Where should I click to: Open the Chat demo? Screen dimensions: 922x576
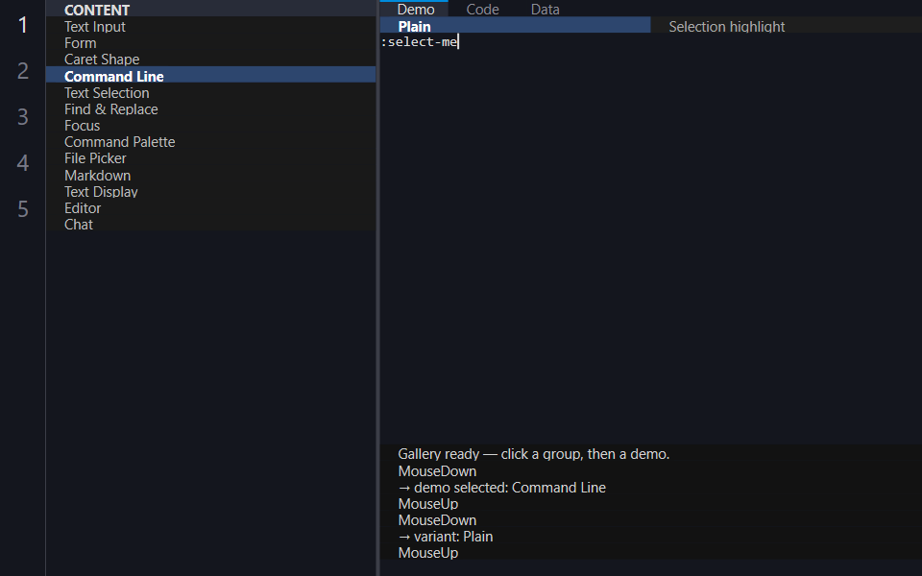point(210,225)
